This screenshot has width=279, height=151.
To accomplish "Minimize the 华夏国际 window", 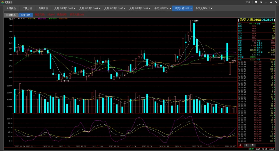I will [x=266, y=3].
